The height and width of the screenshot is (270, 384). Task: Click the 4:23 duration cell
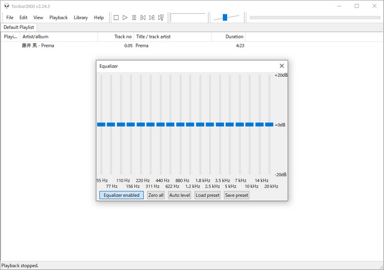[240, 46]
